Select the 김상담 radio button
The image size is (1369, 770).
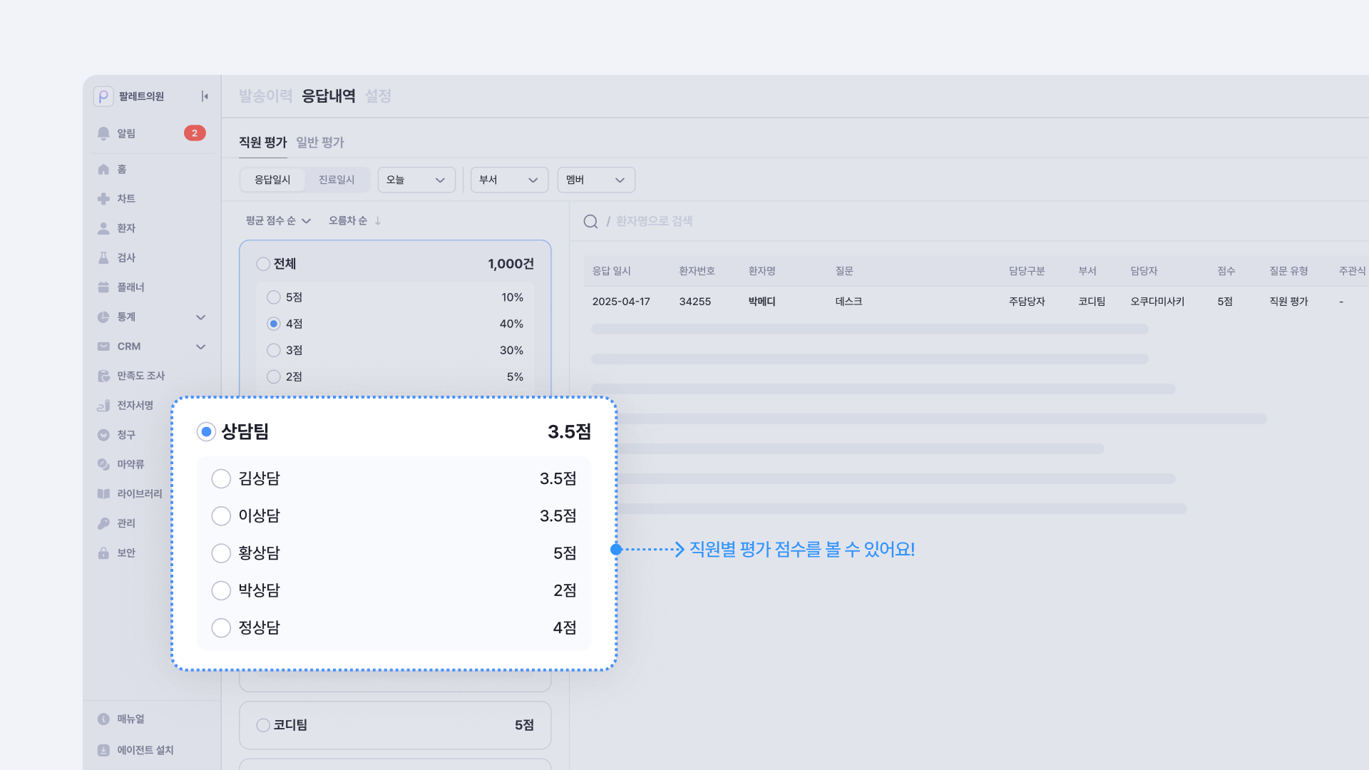(221, 478)
